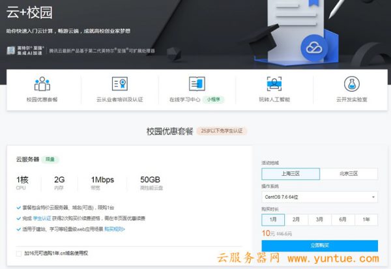The width and height of the screenshot is (391, 269).
Task: Open the 在线学习中心 book icon
Action: click(196, 84)
